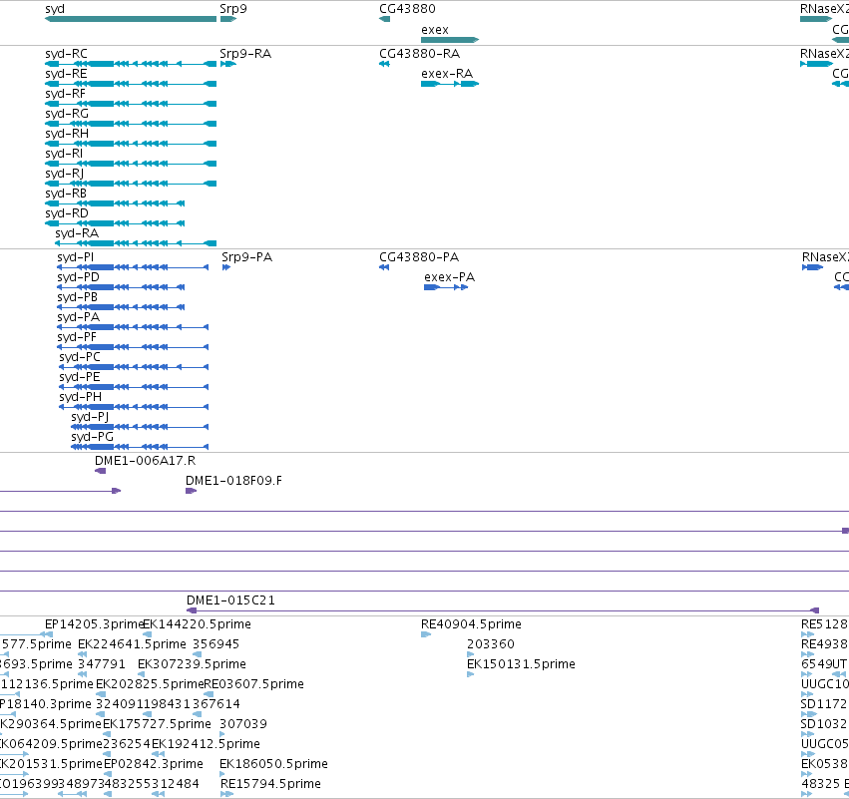The width and height of the screenshot is (849, 799).
Task: Select the Srp9-PA protein label
Action: [x=246, y=257]
